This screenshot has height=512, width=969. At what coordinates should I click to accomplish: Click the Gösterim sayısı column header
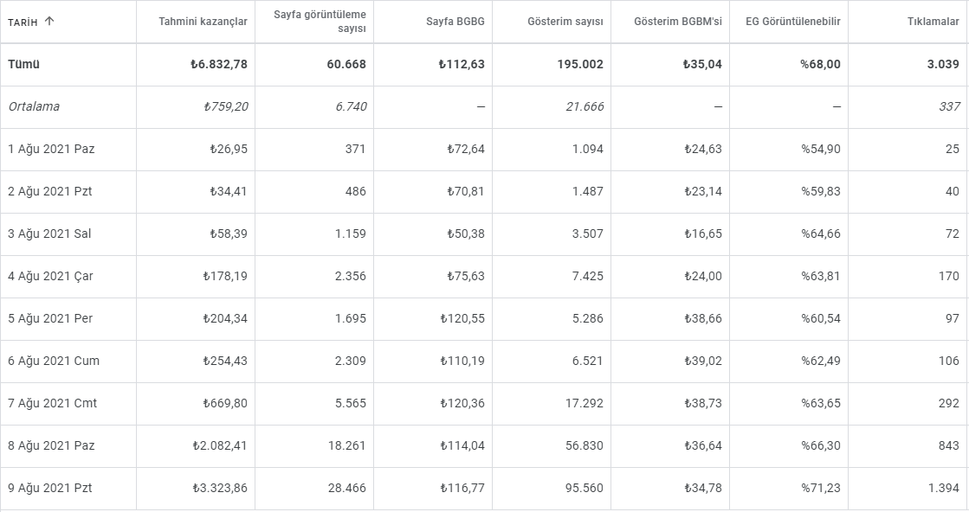click(x=565, y=22)
